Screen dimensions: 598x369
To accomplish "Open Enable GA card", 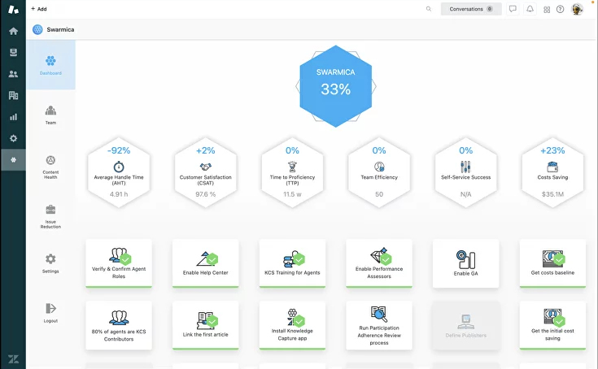I will pyautogui.click(x=466, y=263).
